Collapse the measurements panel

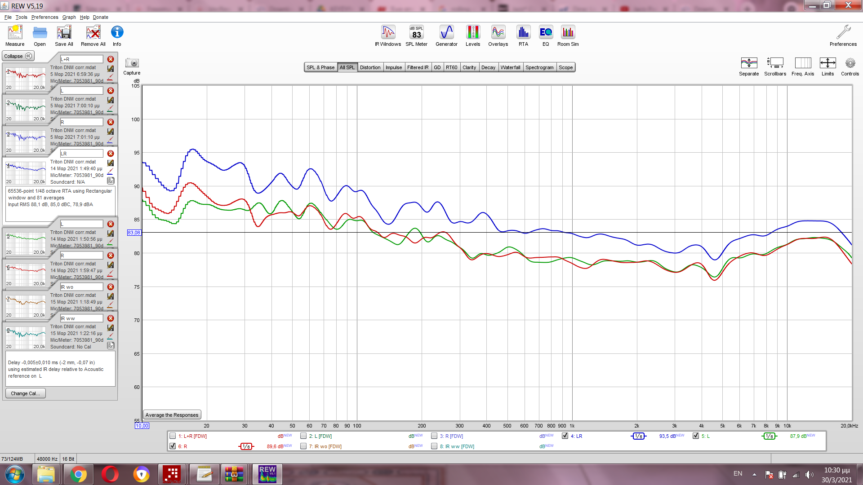[18, 56]
